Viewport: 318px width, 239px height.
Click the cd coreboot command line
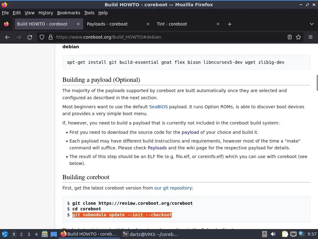[87, 209]
